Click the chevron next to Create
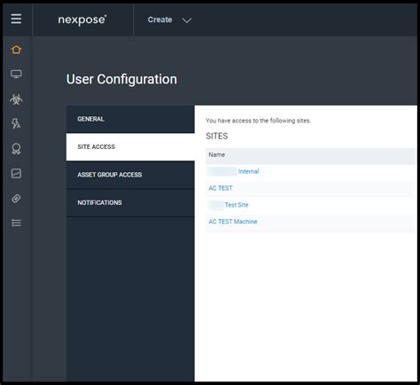The width and height of the screenshot is (420, 385). pos(187,20)
